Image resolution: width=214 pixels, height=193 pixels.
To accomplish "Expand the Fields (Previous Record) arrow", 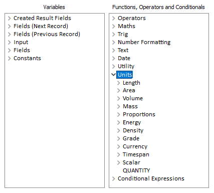I will click(10, 34).
